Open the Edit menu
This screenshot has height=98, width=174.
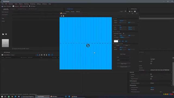[6, 4]
